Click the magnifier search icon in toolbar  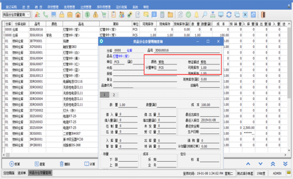(x=205, y=15)
